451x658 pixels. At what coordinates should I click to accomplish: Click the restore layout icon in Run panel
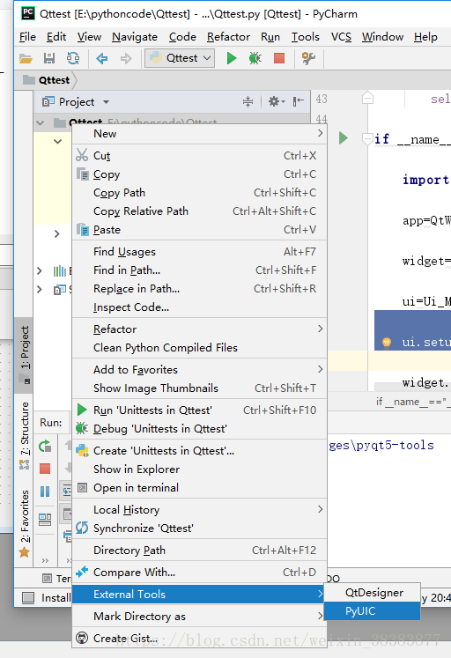[x=45, y=520]
